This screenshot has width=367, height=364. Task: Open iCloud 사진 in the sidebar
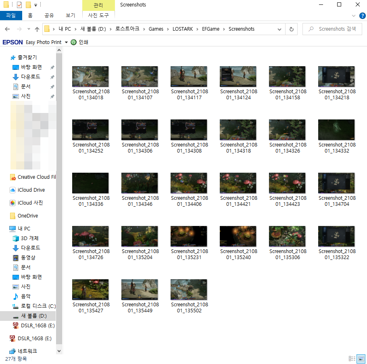pyautogui.click(x=26, y=203)
